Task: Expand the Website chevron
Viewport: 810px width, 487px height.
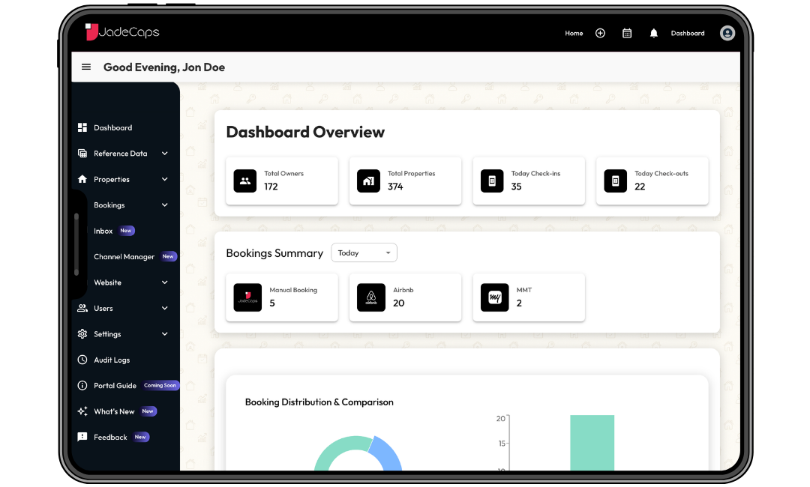Action: tap(165, 282)
